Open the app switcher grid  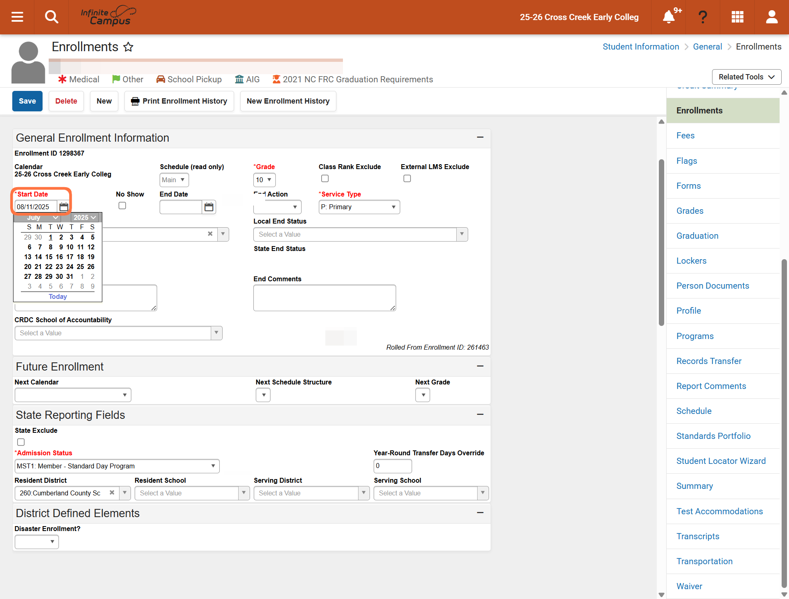[737, 17]
